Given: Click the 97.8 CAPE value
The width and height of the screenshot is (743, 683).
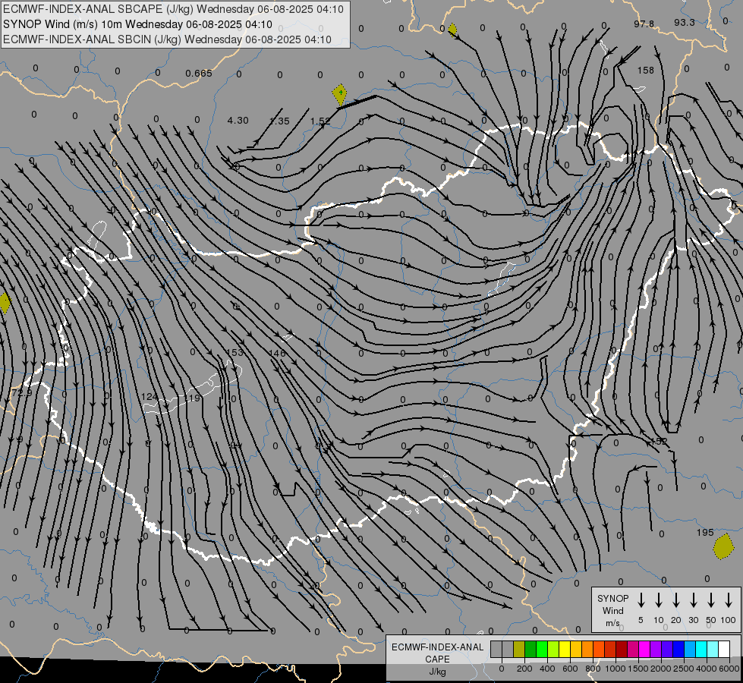Looking at the screenshot, I should pyautogui.click(x=644, y=24).
